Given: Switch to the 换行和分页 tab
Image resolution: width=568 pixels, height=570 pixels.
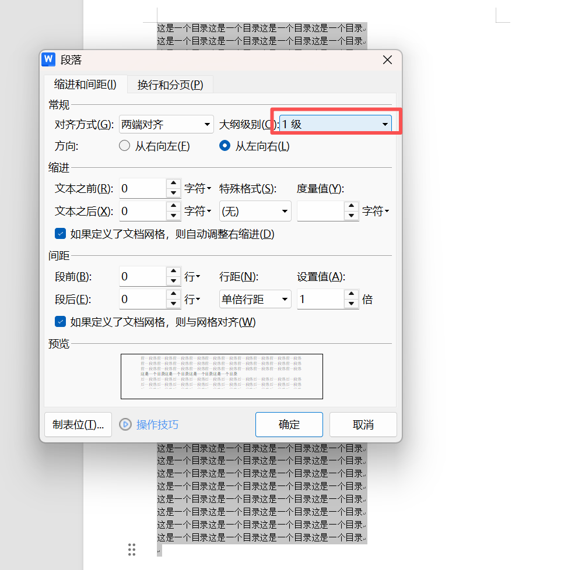Looking at the screenshot, I should (x=170, y=85).
